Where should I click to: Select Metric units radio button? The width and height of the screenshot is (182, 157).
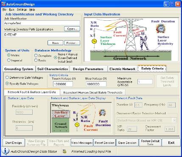click(x=9, y=55)
